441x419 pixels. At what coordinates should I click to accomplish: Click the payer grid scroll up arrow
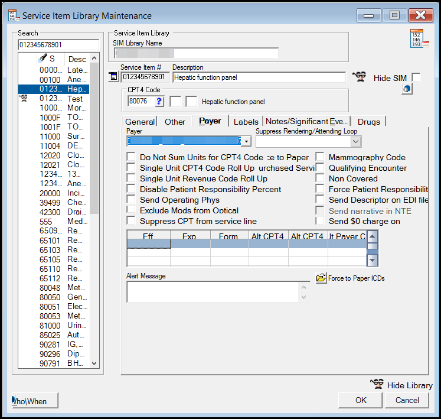click(x=372, y=236)
